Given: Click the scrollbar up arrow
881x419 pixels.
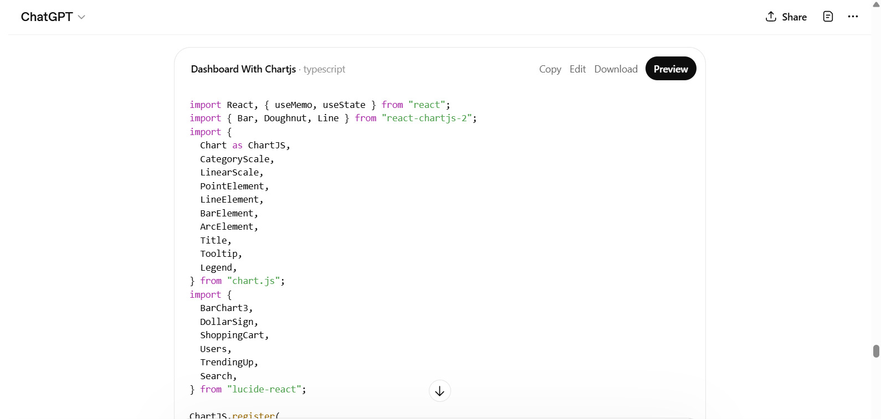Looking at the screenshot, I should 876,4.
